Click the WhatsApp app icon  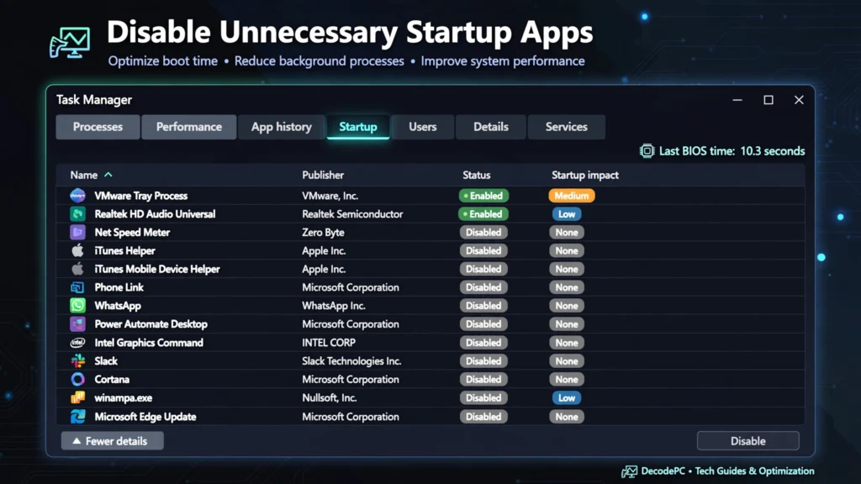(x=77, y=306)
